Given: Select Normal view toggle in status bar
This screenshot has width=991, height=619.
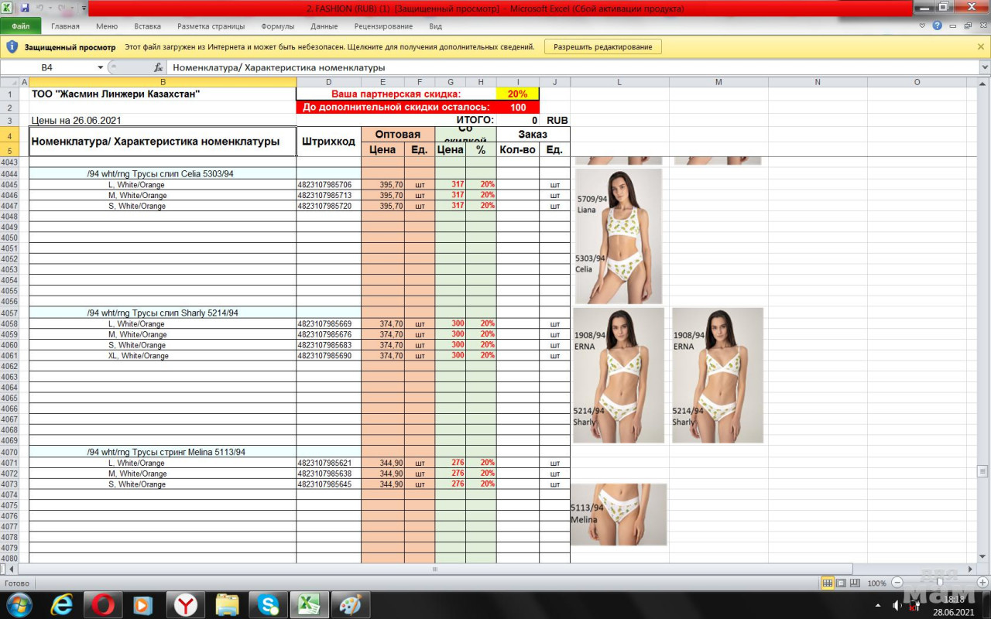Looking at the screenshot, I should (x=828, y=583).
